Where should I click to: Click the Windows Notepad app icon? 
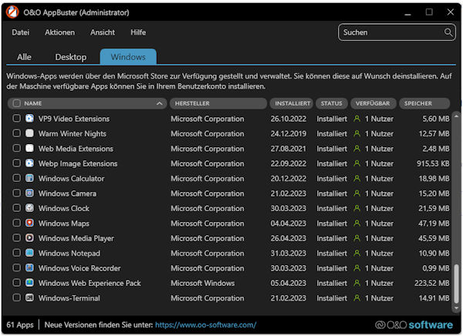(x=29, y=253)
